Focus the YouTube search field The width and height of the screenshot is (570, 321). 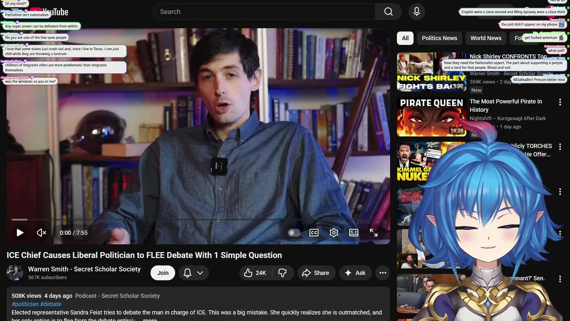pyautogui.click(x=265, y=12)
